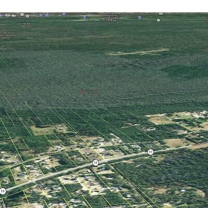Select the middle route 11 marker on road

(96, 163)
